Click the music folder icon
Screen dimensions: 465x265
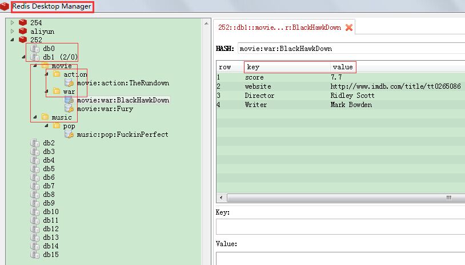[x=45, y=117]
